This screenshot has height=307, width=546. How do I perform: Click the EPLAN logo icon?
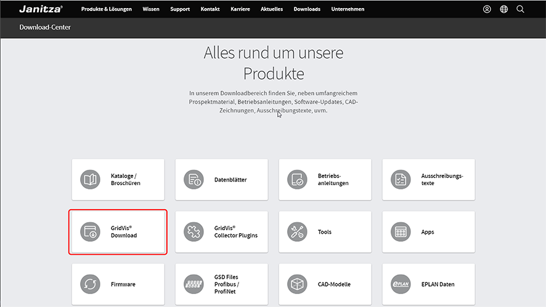click(401, 284)
